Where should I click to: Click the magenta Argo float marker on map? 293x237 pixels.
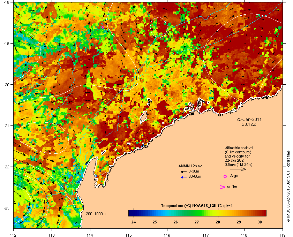tap(103, 27)
